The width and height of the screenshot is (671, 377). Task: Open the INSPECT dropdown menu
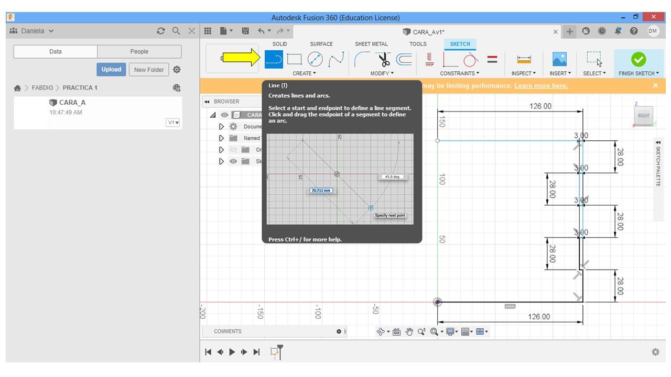tap(523, 73)
